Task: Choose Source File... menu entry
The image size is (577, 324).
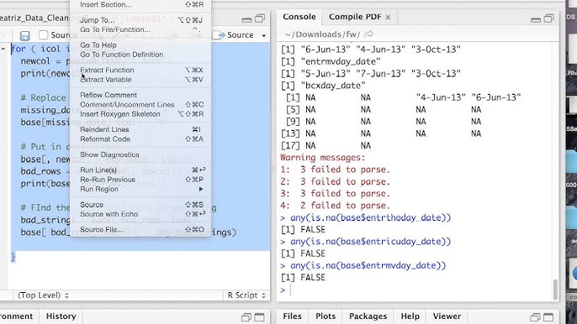Action: coord(140,230)
